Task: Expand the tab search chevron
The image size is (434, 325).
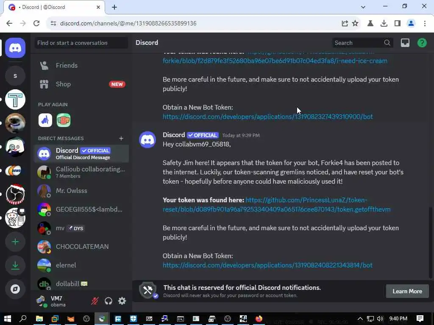Action: point(363,7)
